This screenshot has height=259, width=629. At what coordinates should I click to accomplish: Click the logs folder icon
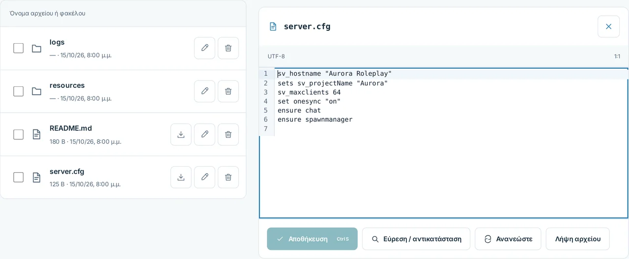pos(36,48)
